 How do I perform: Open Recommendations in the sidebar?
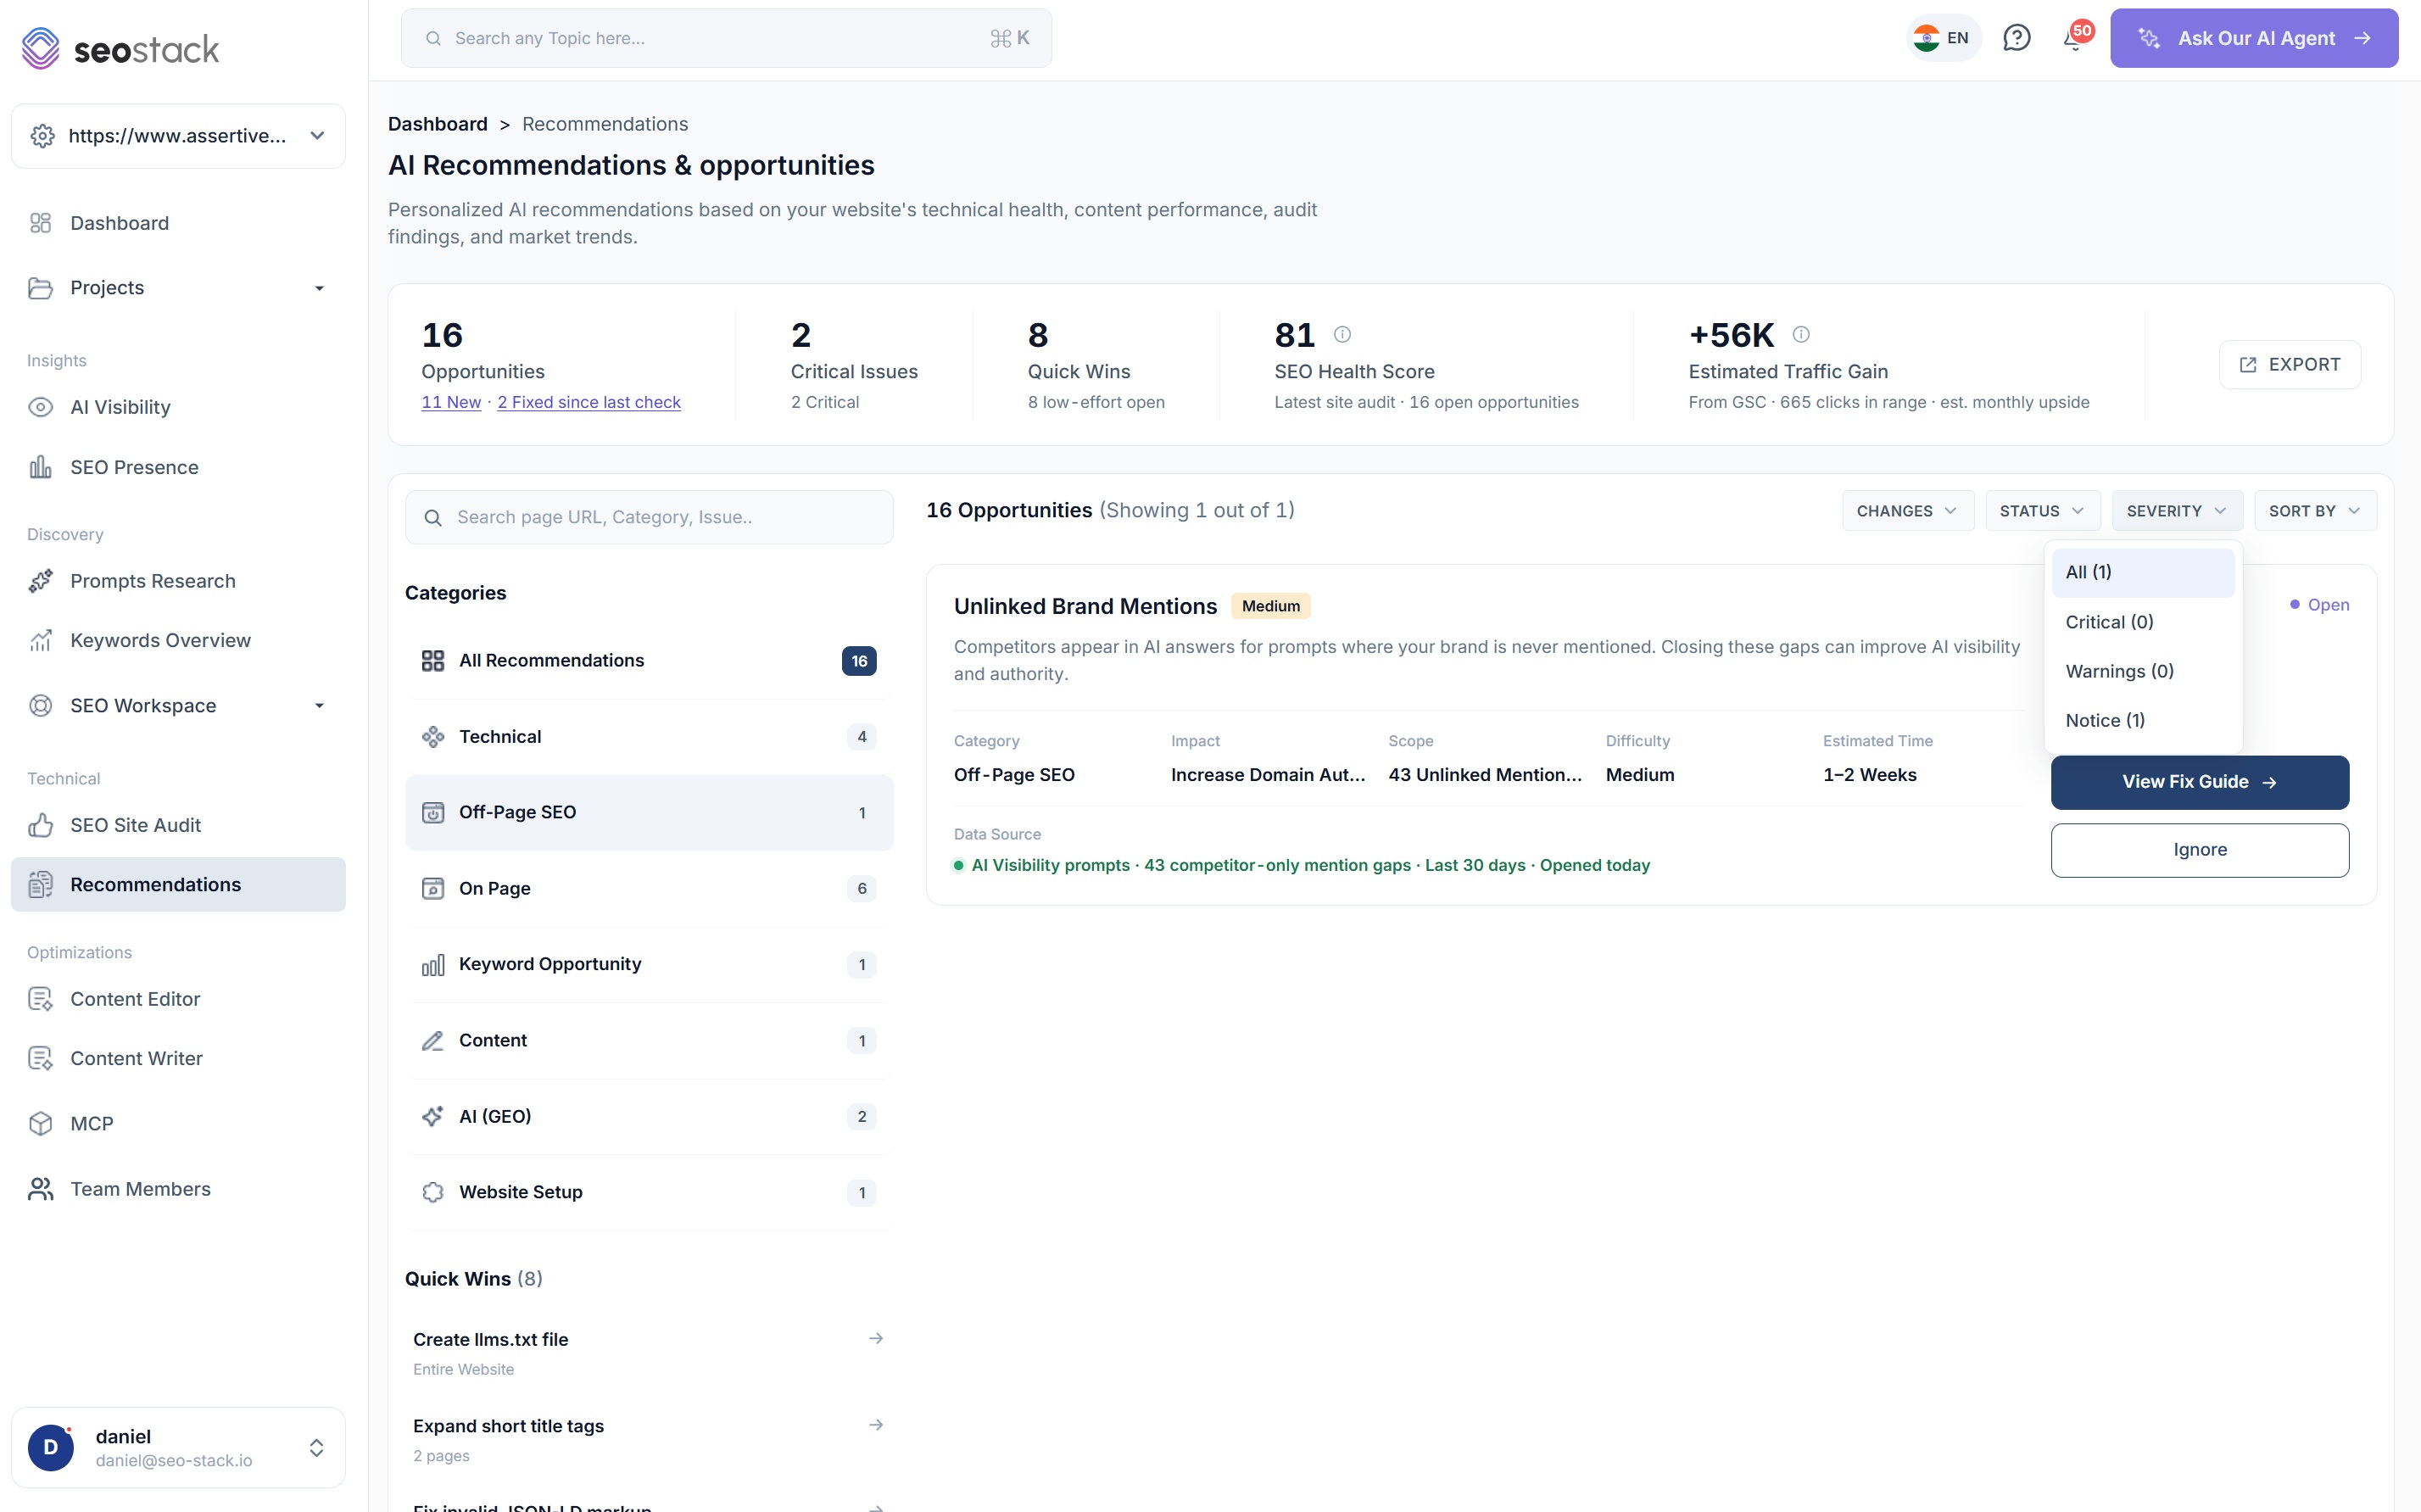pos(178,884)
